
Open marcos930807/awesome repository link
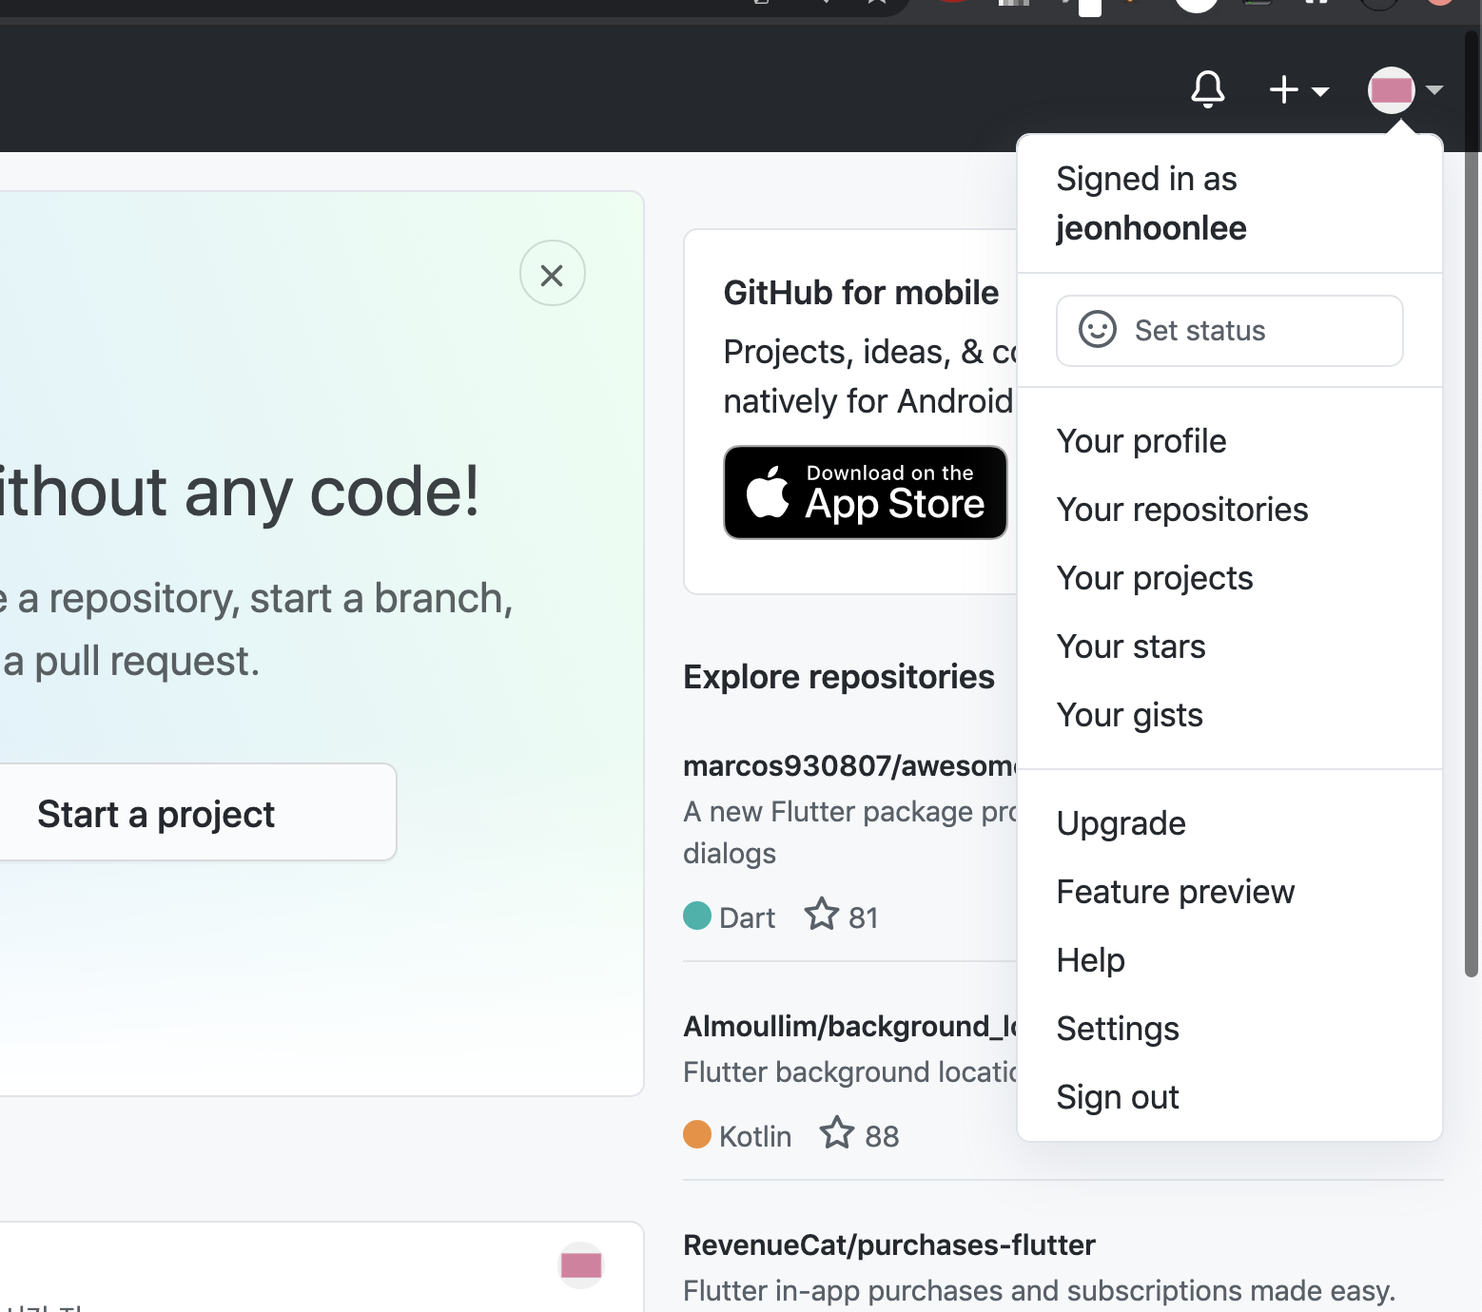850,765
